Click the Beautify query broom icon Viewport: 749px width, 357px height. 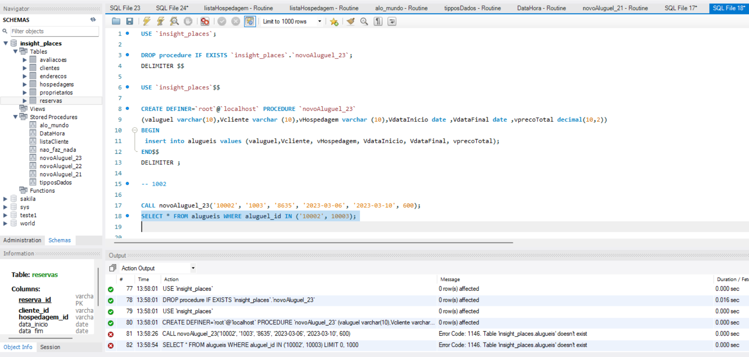coord(351,21)
